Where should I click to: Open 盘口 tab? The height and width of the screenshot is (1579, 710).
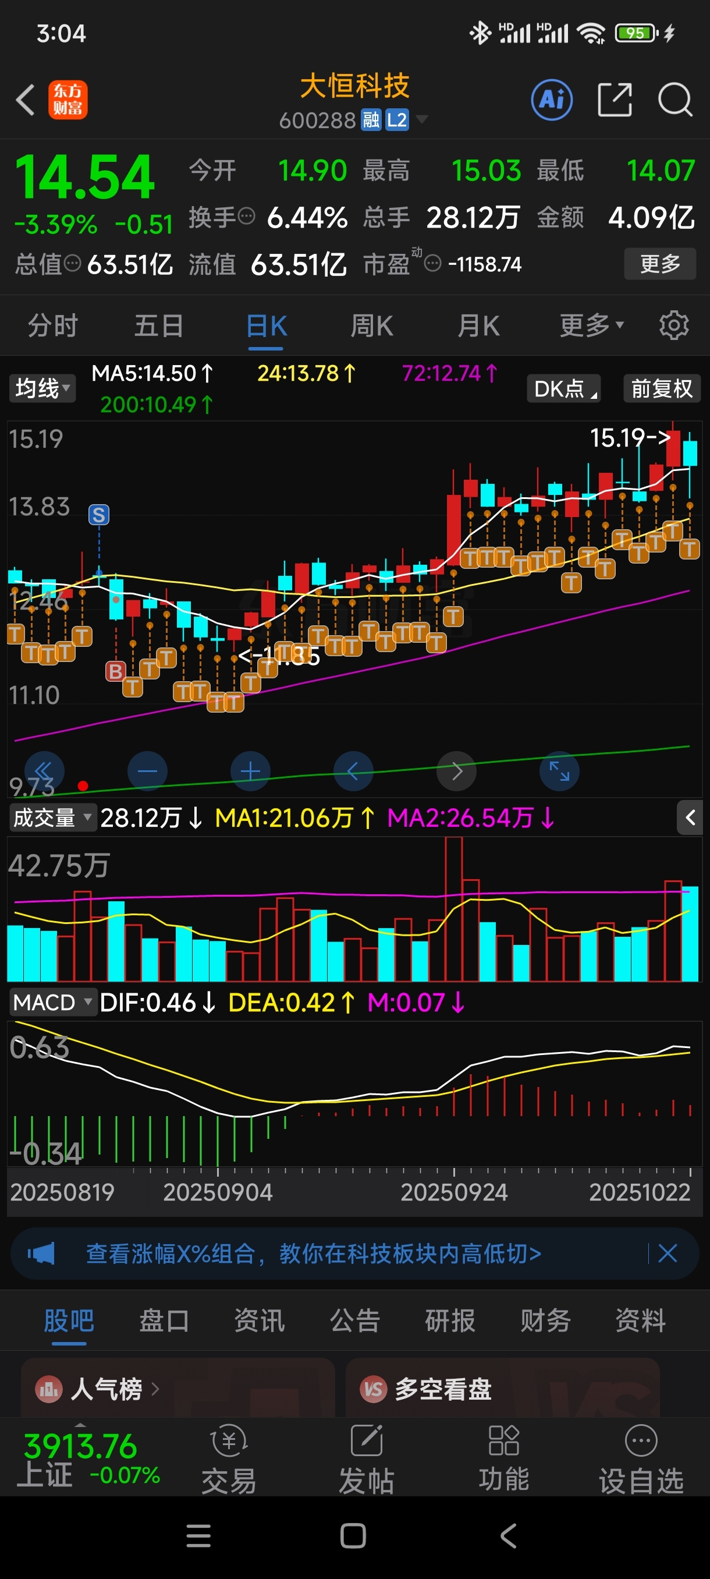coord(164,1321)
